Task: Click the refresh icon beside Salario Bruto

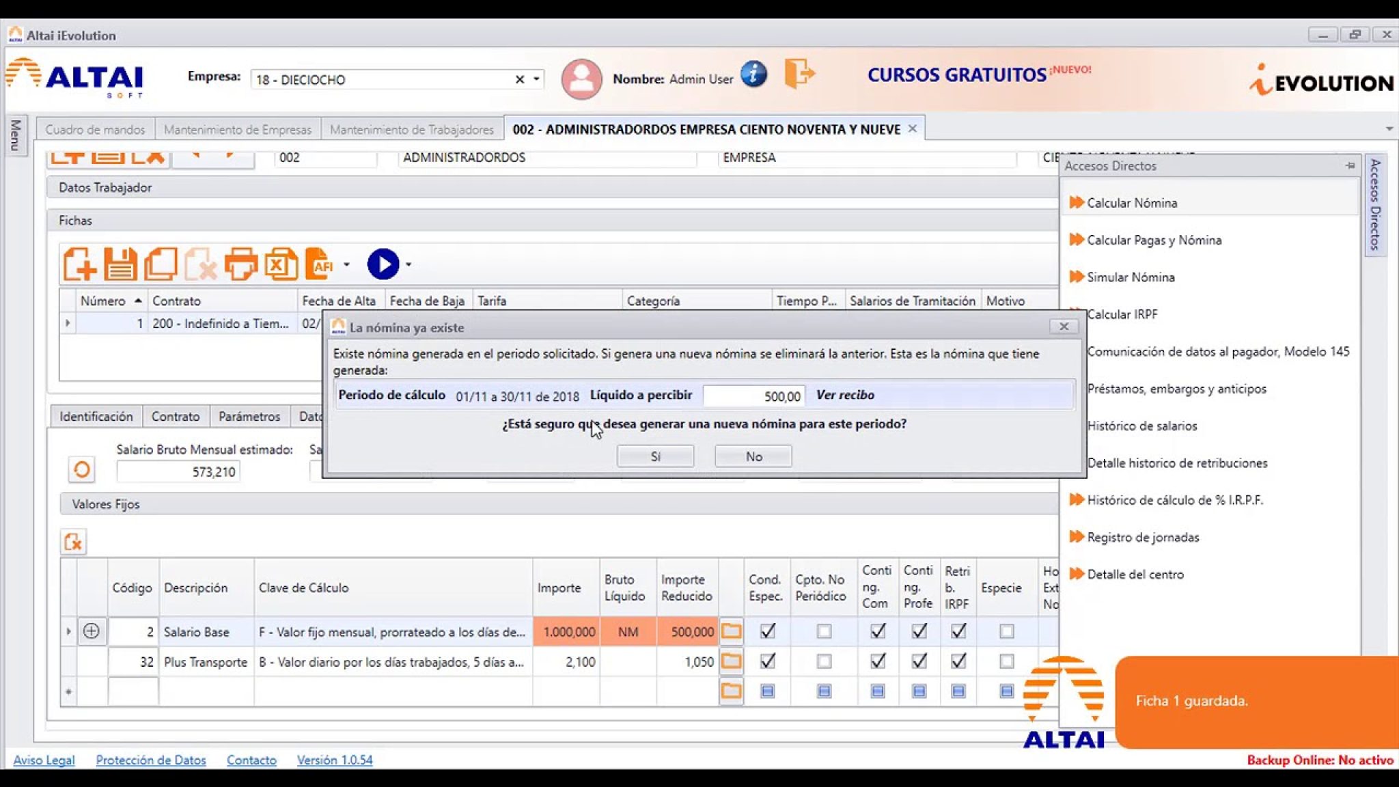Action: pyautogui.click(x=82, y=470)
